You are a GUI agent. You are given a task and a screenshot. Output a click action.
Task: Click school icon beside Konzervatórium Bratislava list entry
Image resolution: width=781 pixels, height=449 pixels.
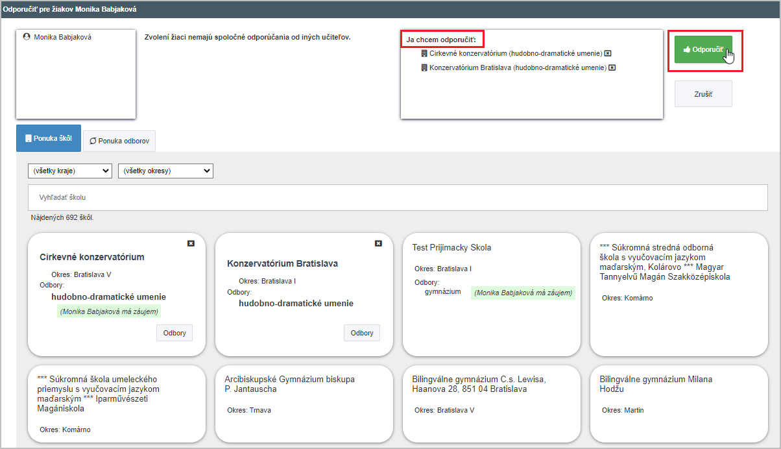point(424,67)
